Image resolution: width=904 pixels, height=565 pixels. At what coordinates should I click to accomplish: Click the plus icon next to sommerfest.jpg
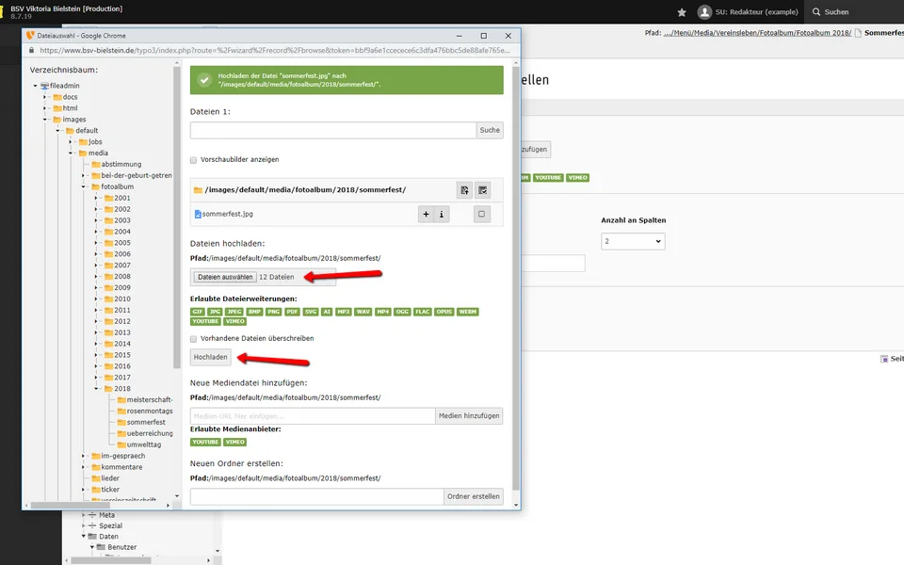pos(426,215)
